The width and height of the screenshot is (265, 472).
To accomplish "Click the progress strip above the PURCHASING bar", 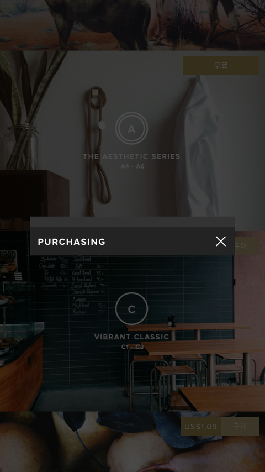I will point(132,222).
